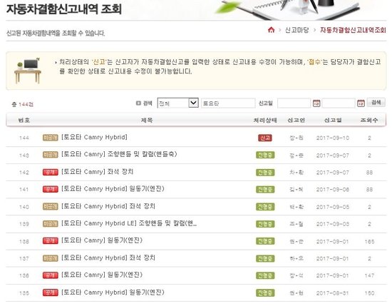This screenshot has width=392, height=306.
Task: Click the red home icon in breadcrumb
Action: pos(271,30)
